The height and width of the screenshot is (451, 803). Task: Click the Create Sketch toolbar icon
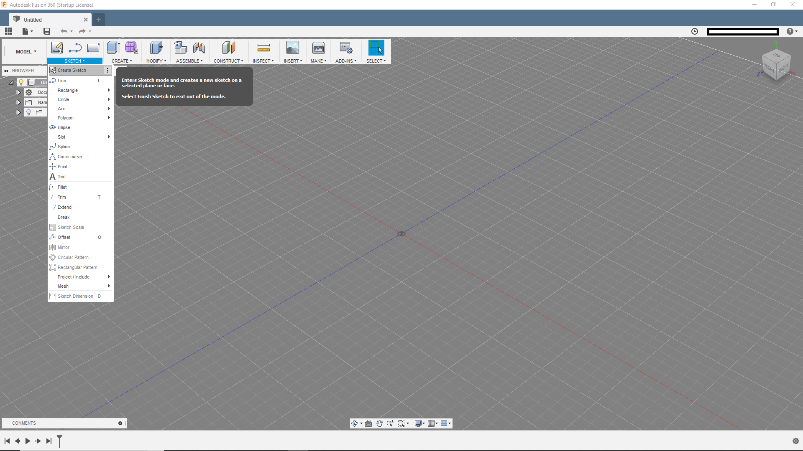(x=57, y=48)
